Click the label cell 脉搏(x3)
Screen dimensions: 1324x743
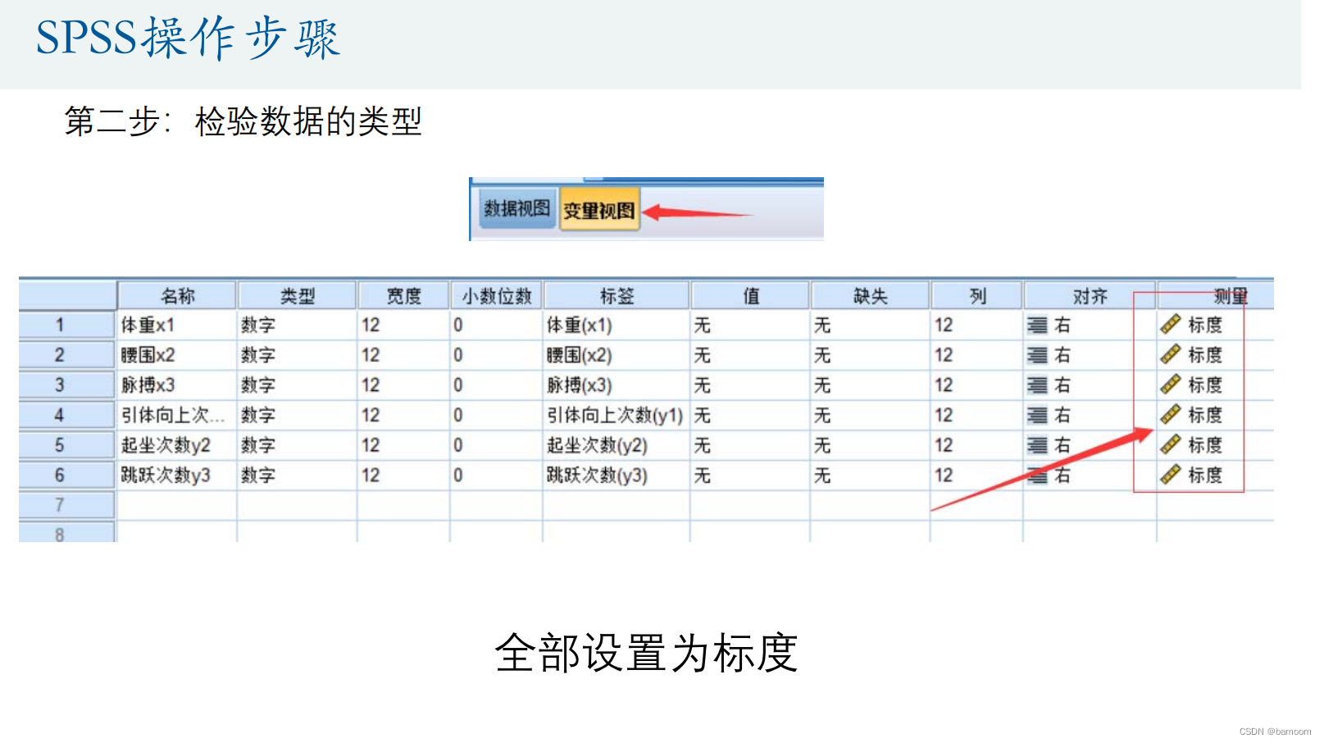[x=617, y=385]
